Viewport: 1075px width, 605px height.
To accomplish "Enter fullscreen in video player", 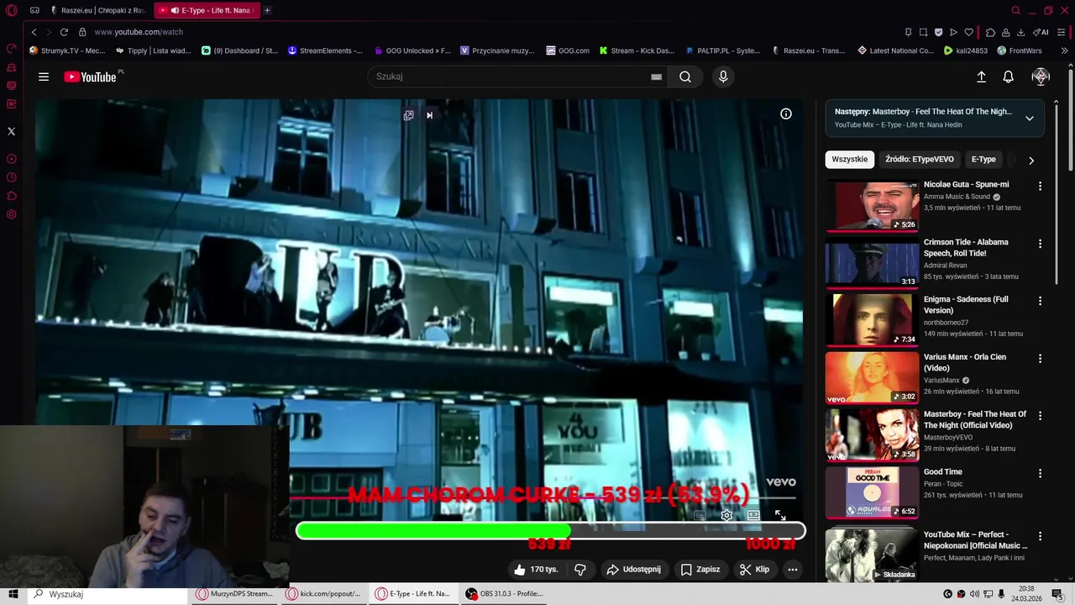I will (780, 515).
